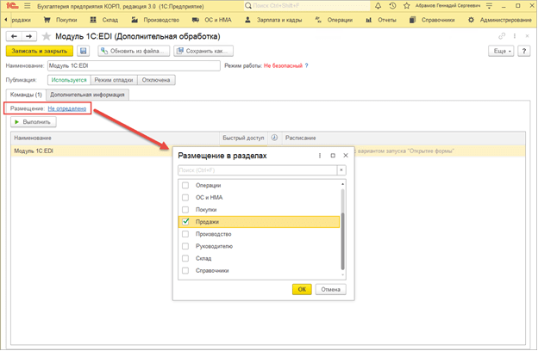The height and width of the screenshot is (351, 538).
Task: Click the Наименование input field
Action: (134, 65)
